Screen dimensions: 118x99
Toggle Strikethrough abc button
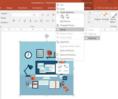[36, 21]
